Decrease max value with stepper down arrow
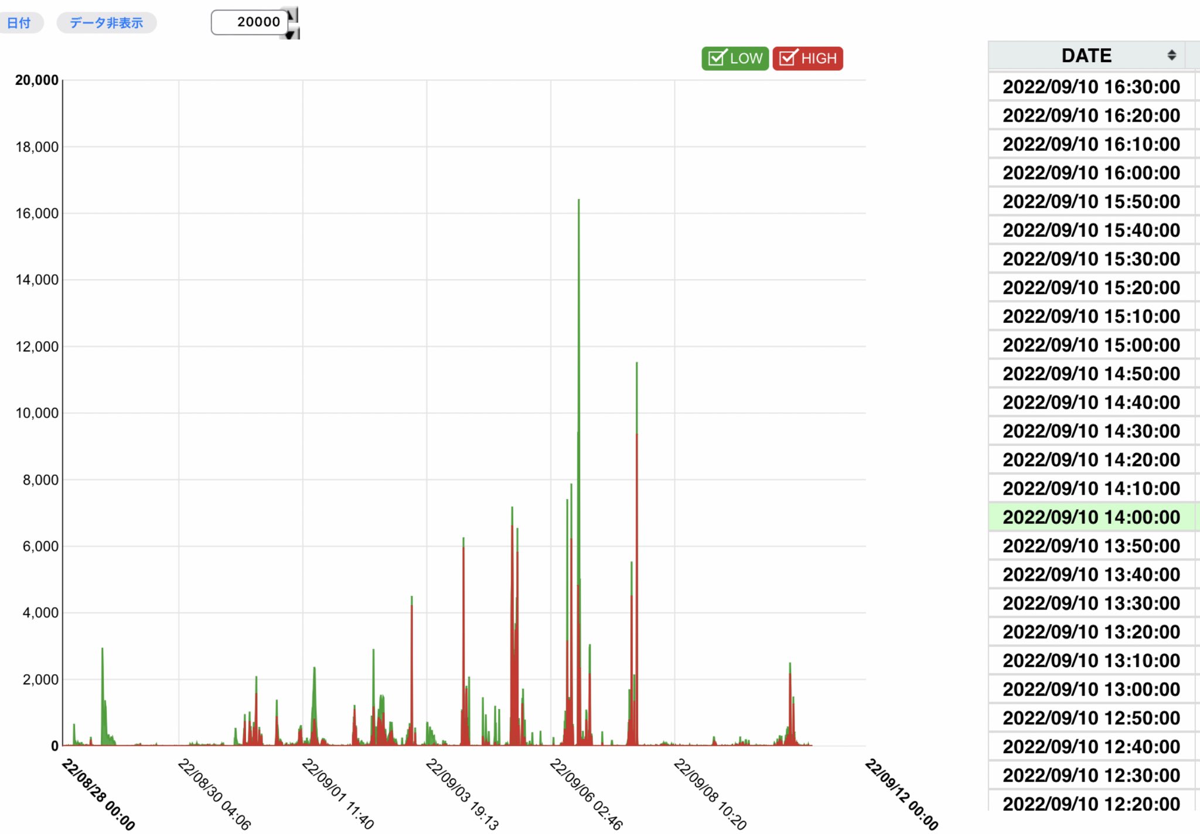This screenshot has height=834, width=1200. (x=293, y=33)
